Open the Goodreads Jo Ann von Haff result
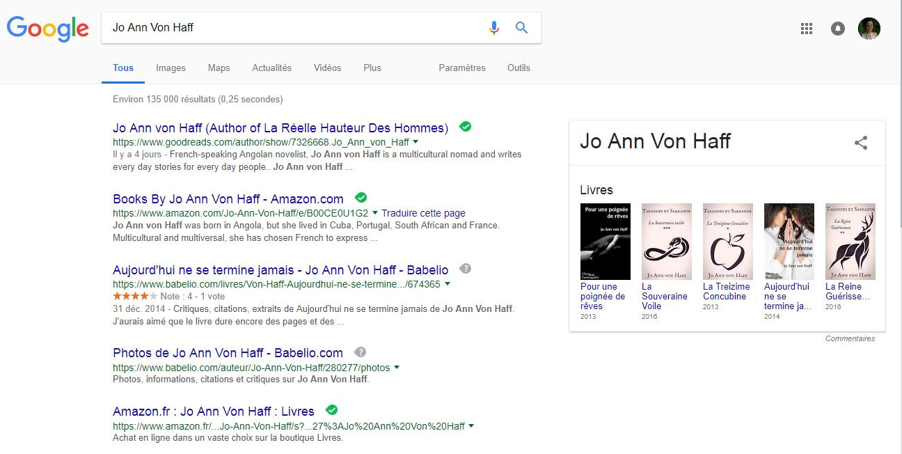 [280, 128]
